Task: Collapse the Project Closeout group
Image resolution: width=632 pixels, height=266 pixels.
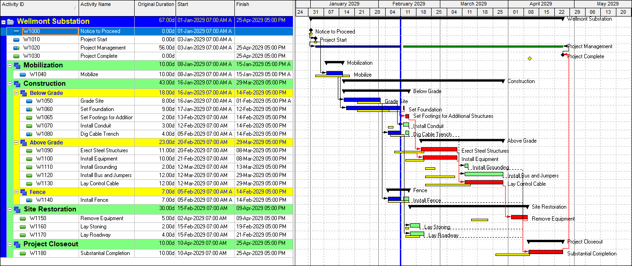Action: pyautogui.click(x=10, y=244)
